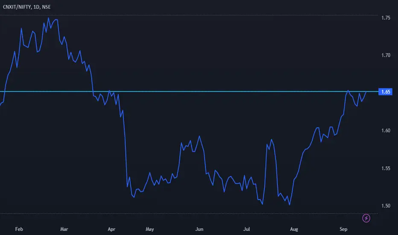Image resolution: width=398 pixels, height=235 pixels.
Task: Click the purple lightning bolt icon
Action: point(366,218)
